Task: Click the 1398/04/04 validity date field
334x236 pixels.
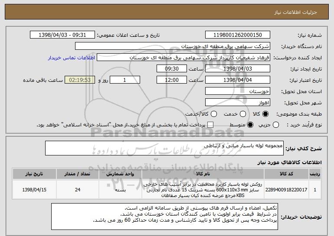Action: click(238, 80)
